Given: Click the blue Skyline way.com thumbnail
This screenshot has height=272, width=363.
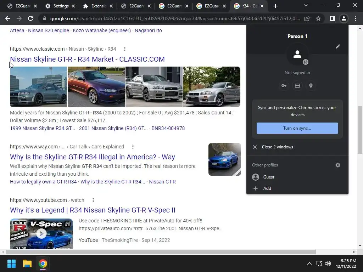Looking at the screenshot, I should [224, 159].
